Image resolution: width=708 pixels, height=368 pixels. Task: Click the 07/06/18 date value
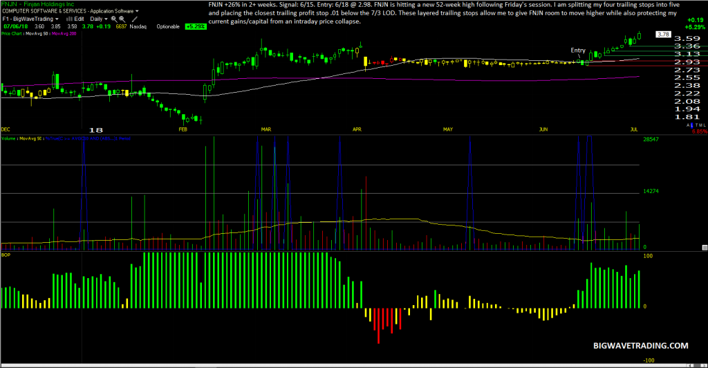[x=15, y=27]
